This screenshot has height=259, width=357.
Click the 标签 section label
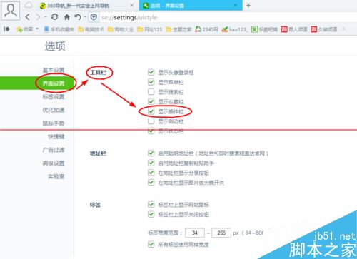pyautogui.click(x=95, y=205)
